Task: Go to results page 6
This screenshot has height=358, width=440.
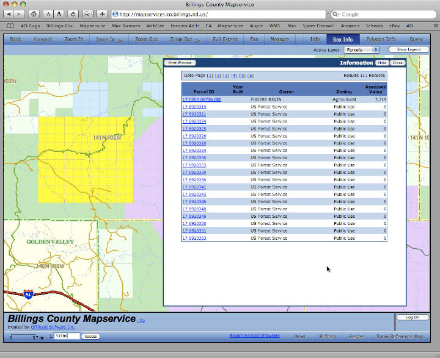Action: click(251, 76)
